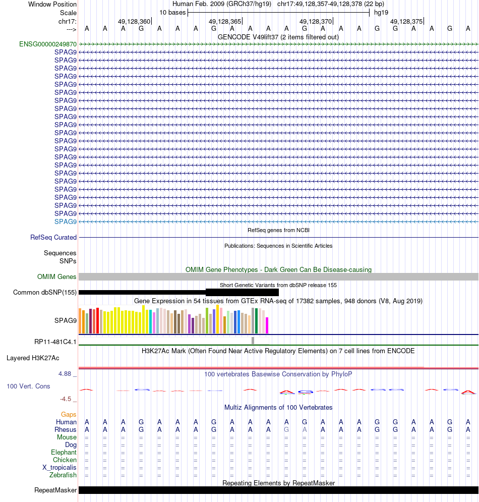The width and height of the screenshot is (479, 502).
Task: Click the 100 Vert. Cons track label
Action: coord(28,386)
